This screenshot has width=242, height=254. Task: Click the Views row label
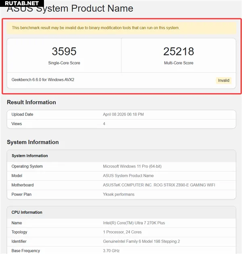pos(17,124)
